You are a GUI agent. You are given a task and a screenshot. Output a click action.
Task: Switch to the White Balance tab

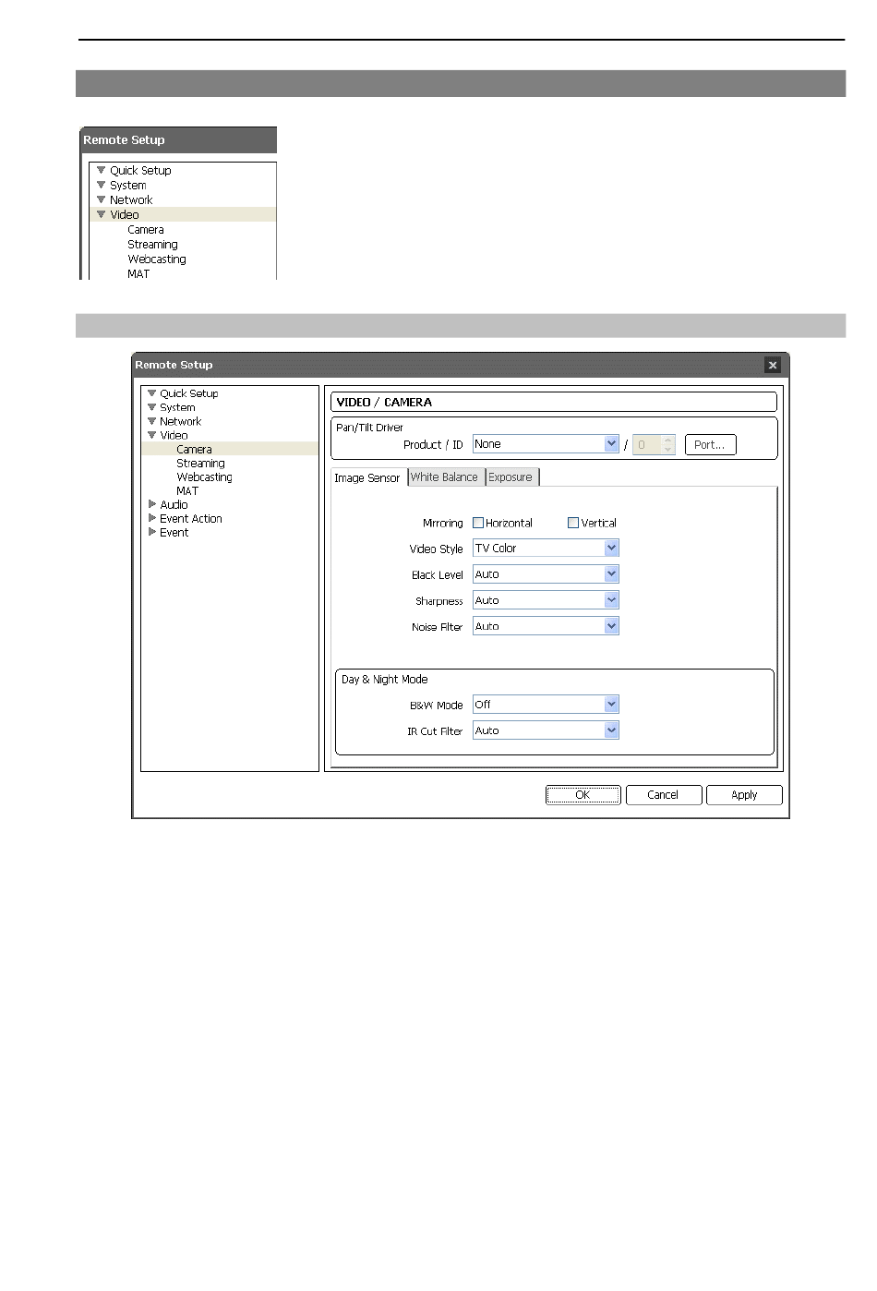[x=445, y=477]
